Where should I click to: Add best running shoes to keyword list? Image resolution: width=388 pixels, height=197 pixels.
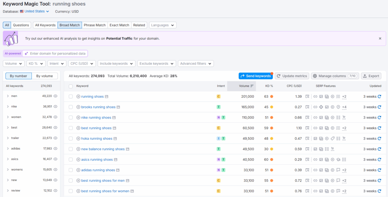[x=78, y=128]
